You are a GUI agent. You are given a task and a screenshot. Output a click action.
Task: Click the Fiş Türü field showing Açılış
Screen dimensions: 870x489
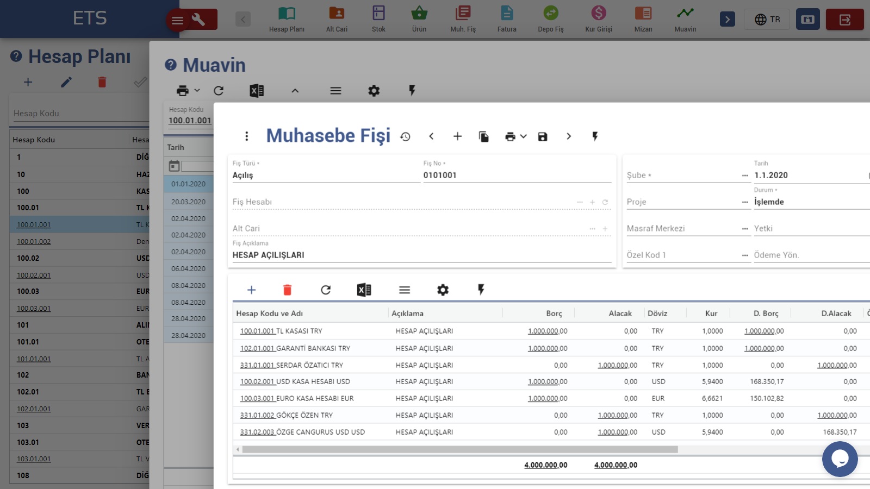tap(326, 175)
